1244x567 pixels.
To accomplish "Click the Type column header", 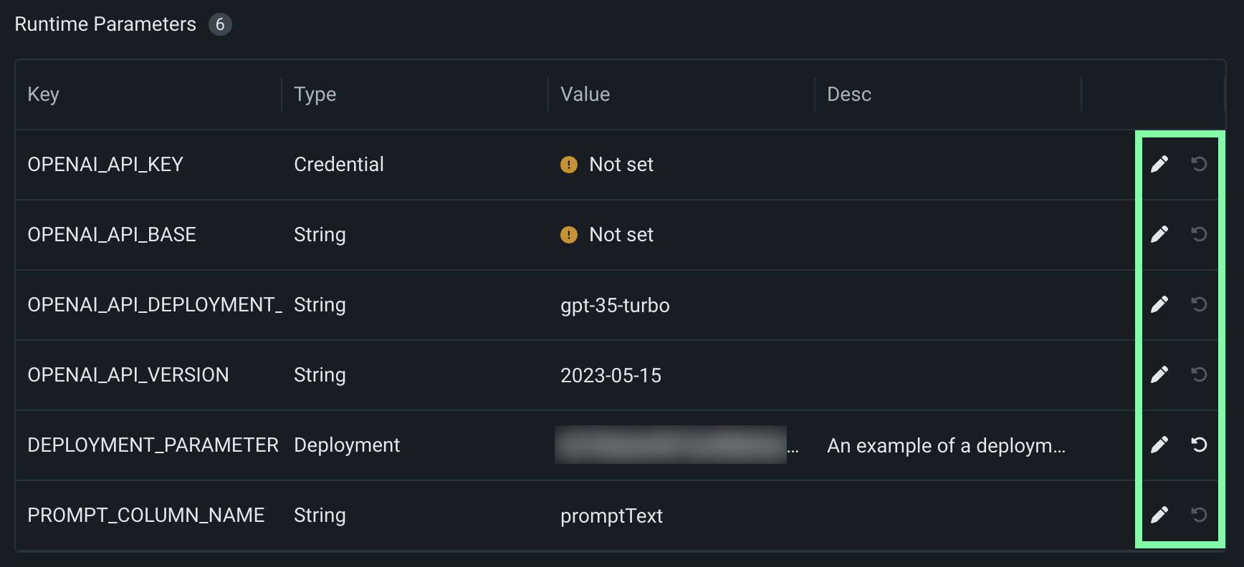I will point(315,94).
